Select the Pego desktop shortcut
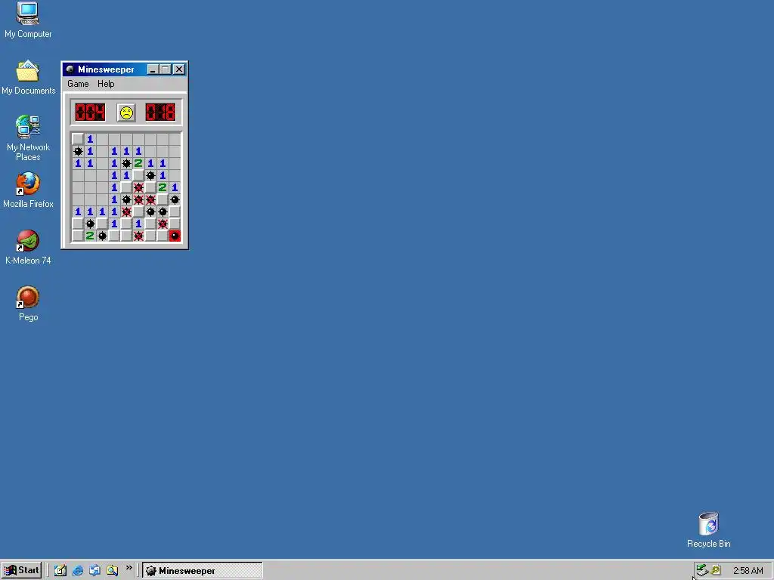This screenshot has height=580, width=774. (28, 304)
